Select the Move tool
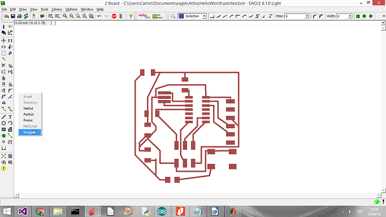Screen dimensions: 386x217 click(x=4, y=41)
